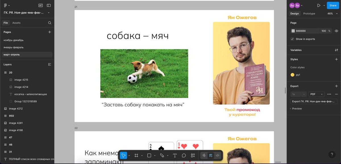Open the март-апрель page
Screen dimensions: 341x164
click(x=27, y=54)
